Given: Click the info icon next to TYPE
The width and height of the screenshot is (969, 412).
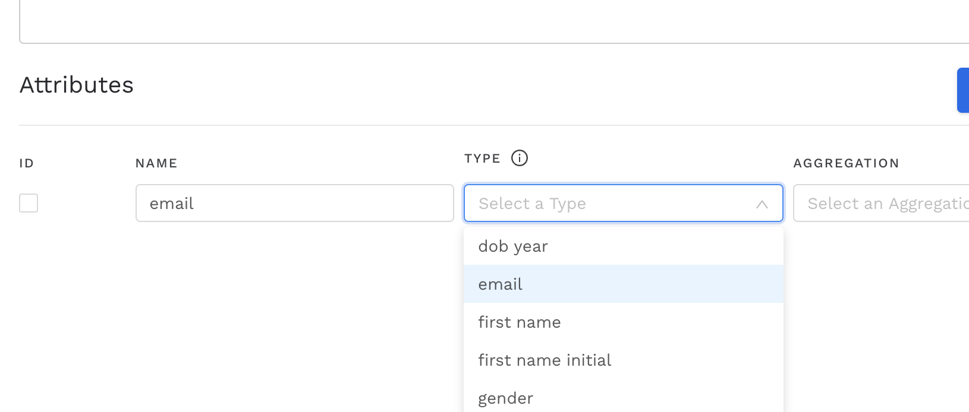Looking at the screenshot, I should [519, 159].
